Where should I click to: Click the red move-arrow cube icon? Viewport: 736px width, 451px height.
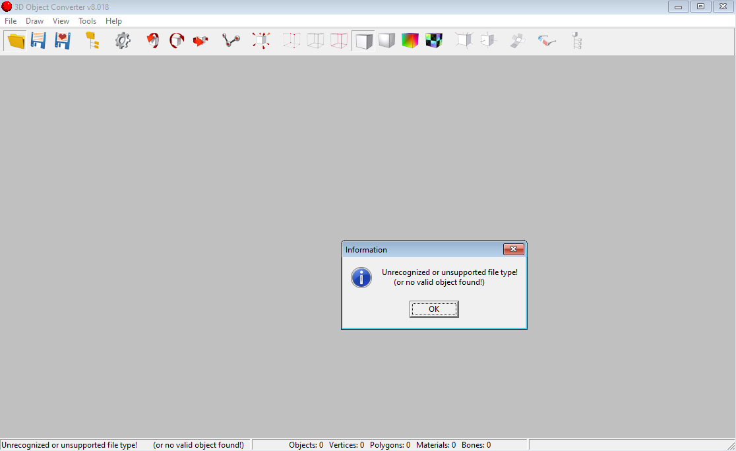(200, 41)
